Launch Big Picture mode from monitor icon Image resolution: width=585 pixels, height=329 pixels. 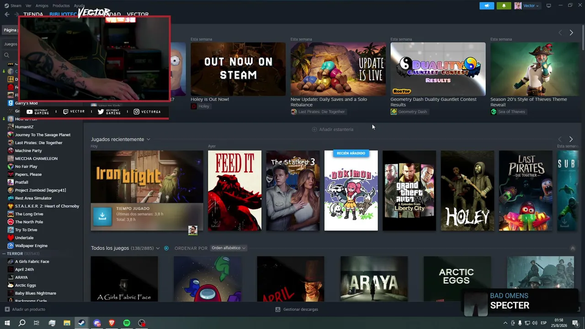click(548, 5)
